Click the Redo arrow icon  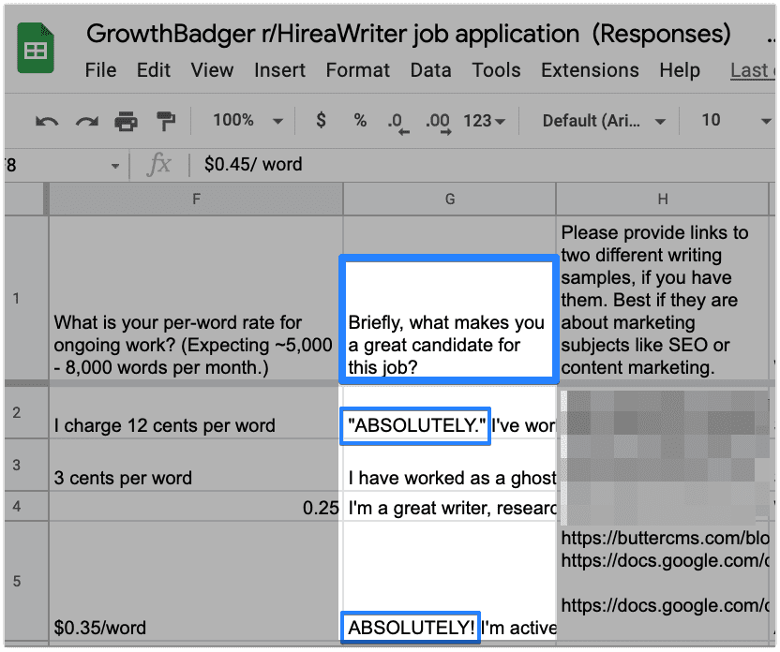point(86,121)
